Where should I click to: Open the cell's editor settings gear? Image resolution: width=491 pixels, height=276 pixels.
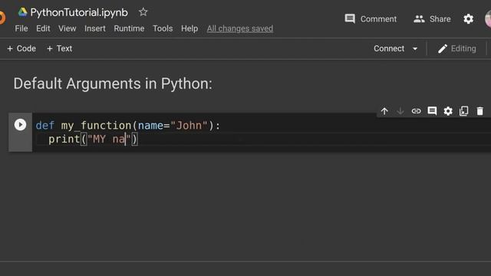pos(448,111)
